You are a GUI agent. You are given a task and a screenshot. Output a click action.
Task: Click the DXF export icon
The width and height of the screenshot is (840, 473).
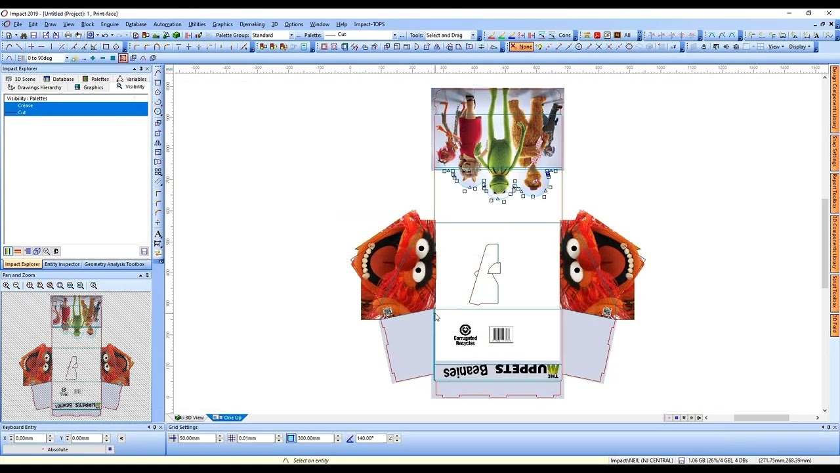[607, 35]
